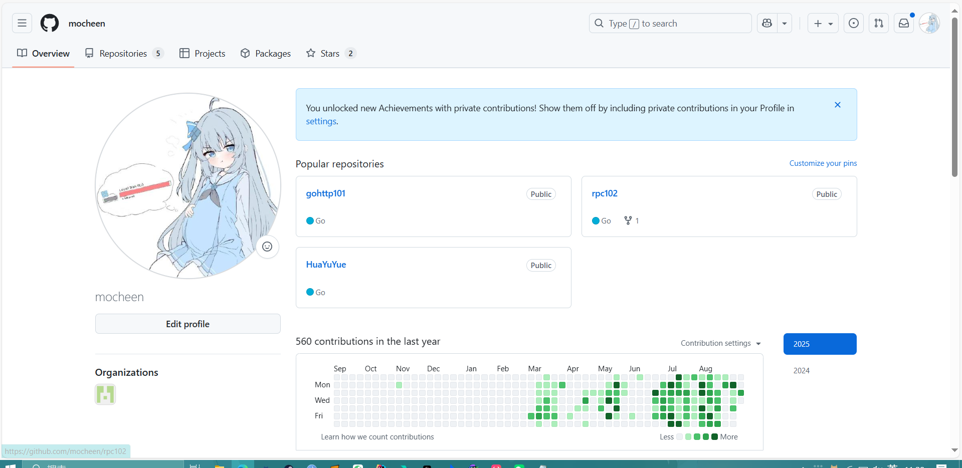The image size is (962, 468).
Task: Open the Copilot chat icon
Action: [x=767, y=23]
